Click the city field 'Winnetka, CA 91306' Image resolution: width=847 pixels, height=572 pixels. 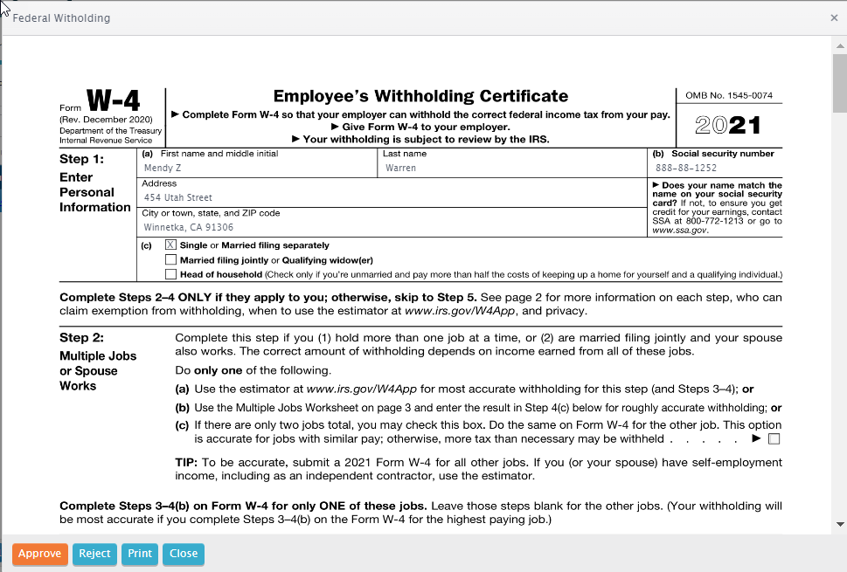point(393,227)
